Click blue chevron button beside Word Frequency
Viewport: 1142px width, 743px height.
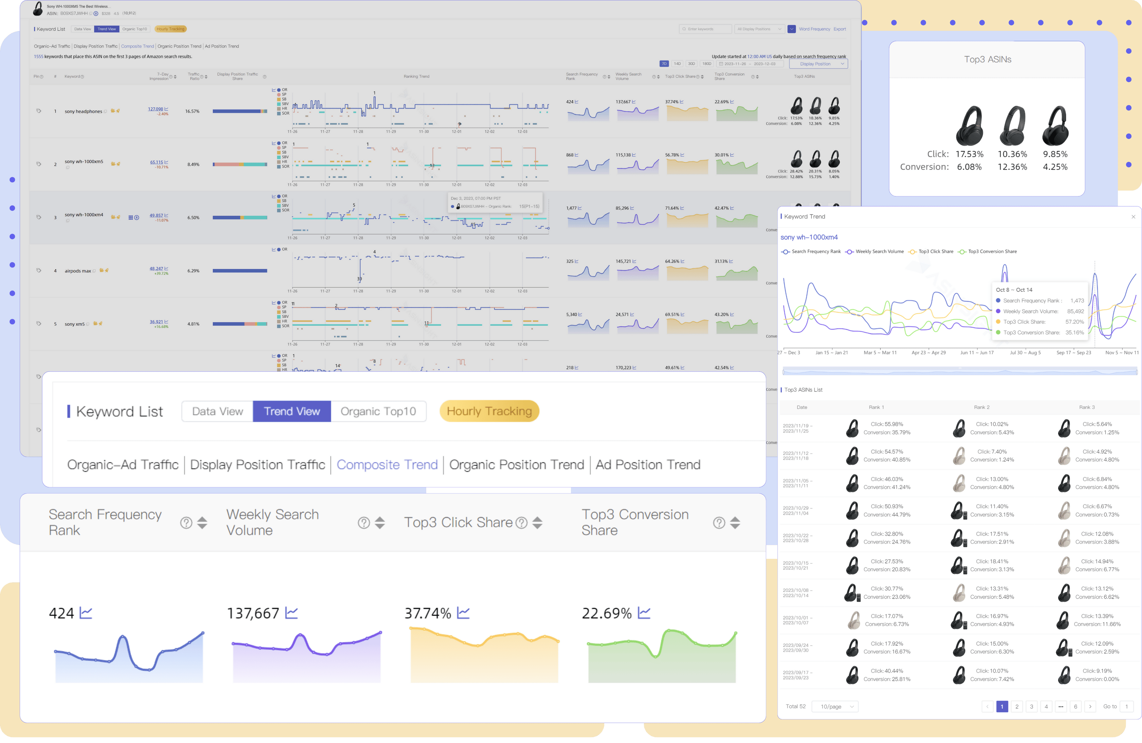point(792,29)
